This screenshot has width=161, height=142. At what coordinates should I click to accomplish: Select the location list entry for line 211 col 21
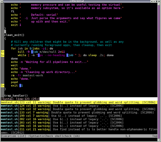(79, 131)
